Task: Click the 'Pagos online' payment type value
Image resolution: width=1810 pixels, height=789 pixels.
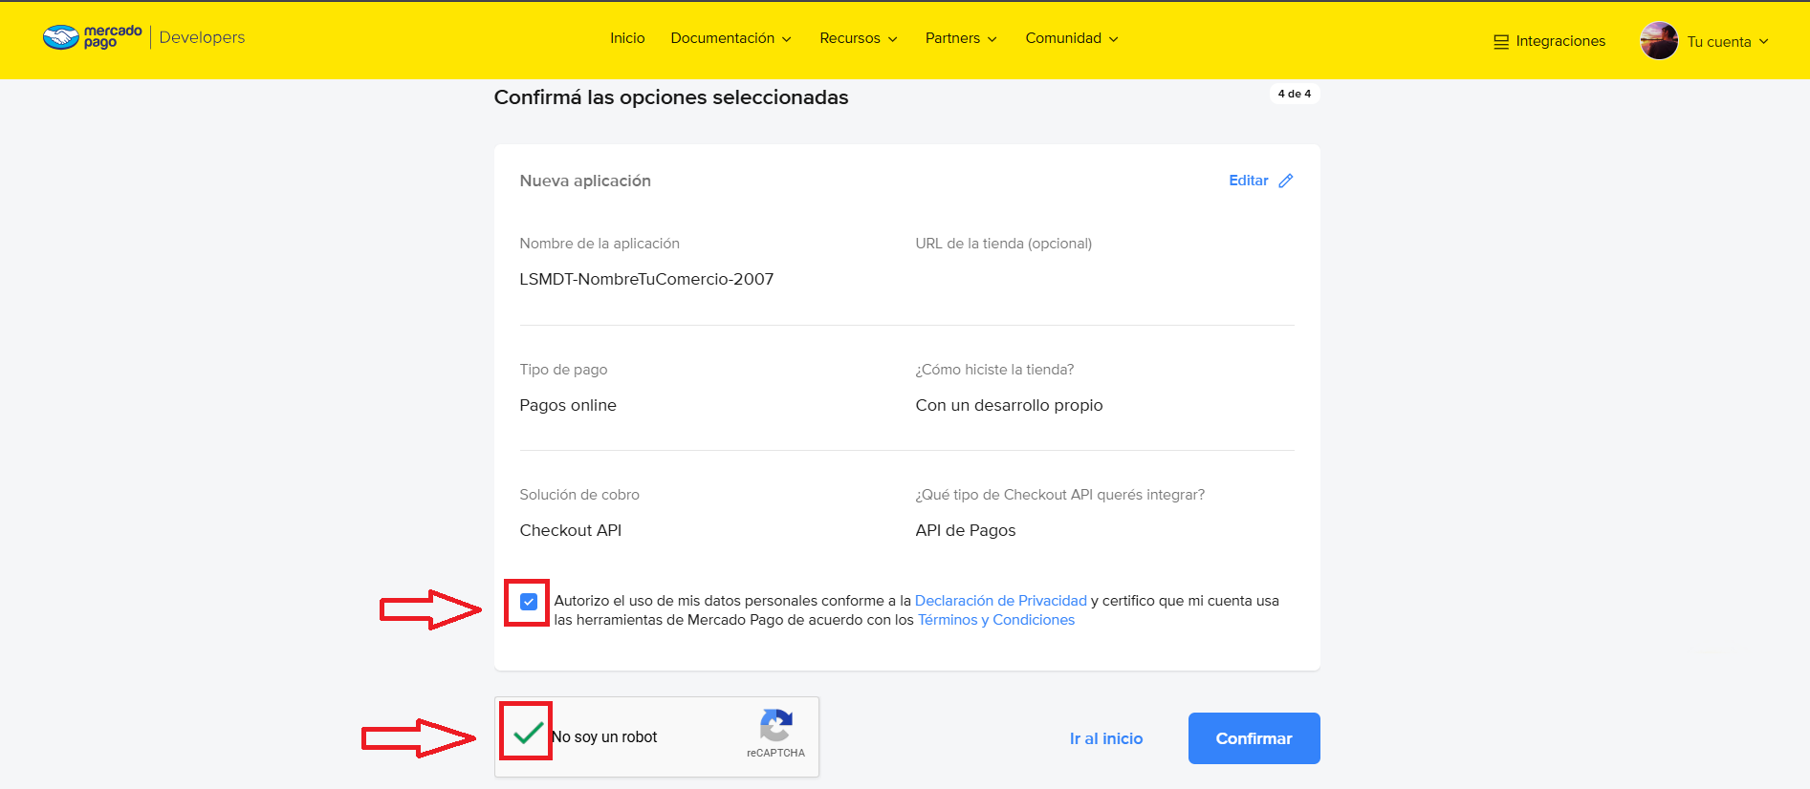Action: (568, 405)
